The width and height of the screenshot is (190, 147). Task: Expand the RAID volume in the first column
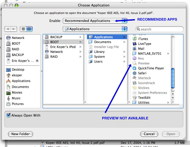81,57
